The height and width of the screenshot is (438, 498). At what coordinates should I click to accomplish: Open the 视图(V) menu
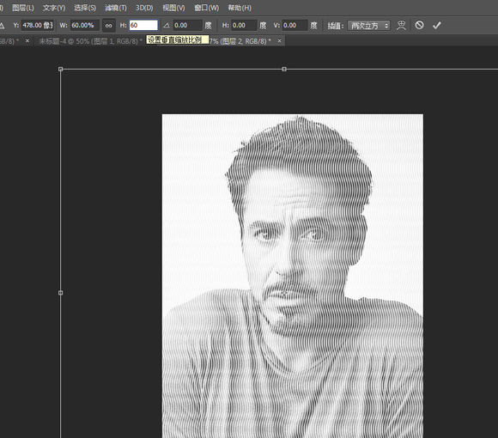click(173, 8)
